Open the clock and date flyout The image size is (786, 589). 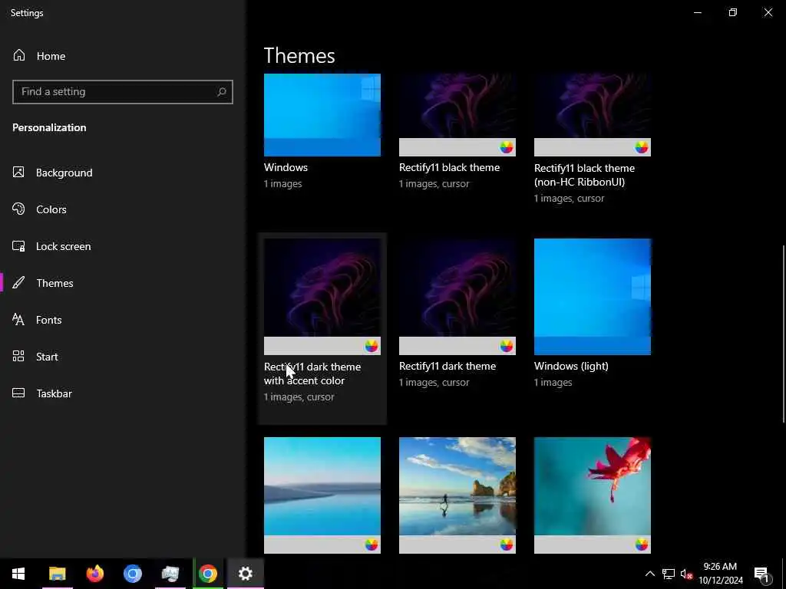click(x=720, y=574)
